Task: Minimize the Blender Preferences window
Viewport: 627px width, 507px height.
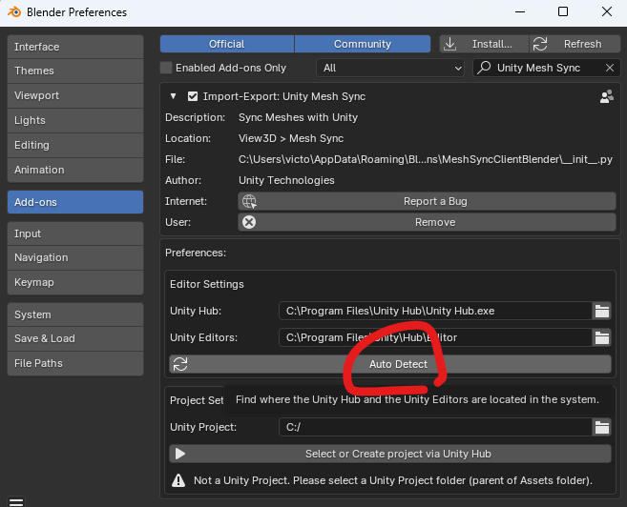Action: coord(520,12)
